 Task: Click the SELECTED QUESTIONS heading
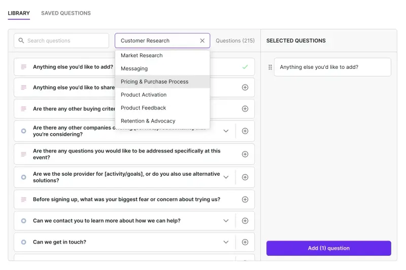click(x=296, y=41)
